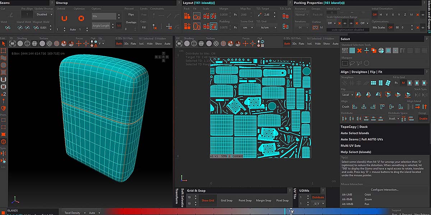Viewport: 431px width, 215px height.
Task: Click the red-blue texel density gradient bar
Action: [x=247, y=212]
